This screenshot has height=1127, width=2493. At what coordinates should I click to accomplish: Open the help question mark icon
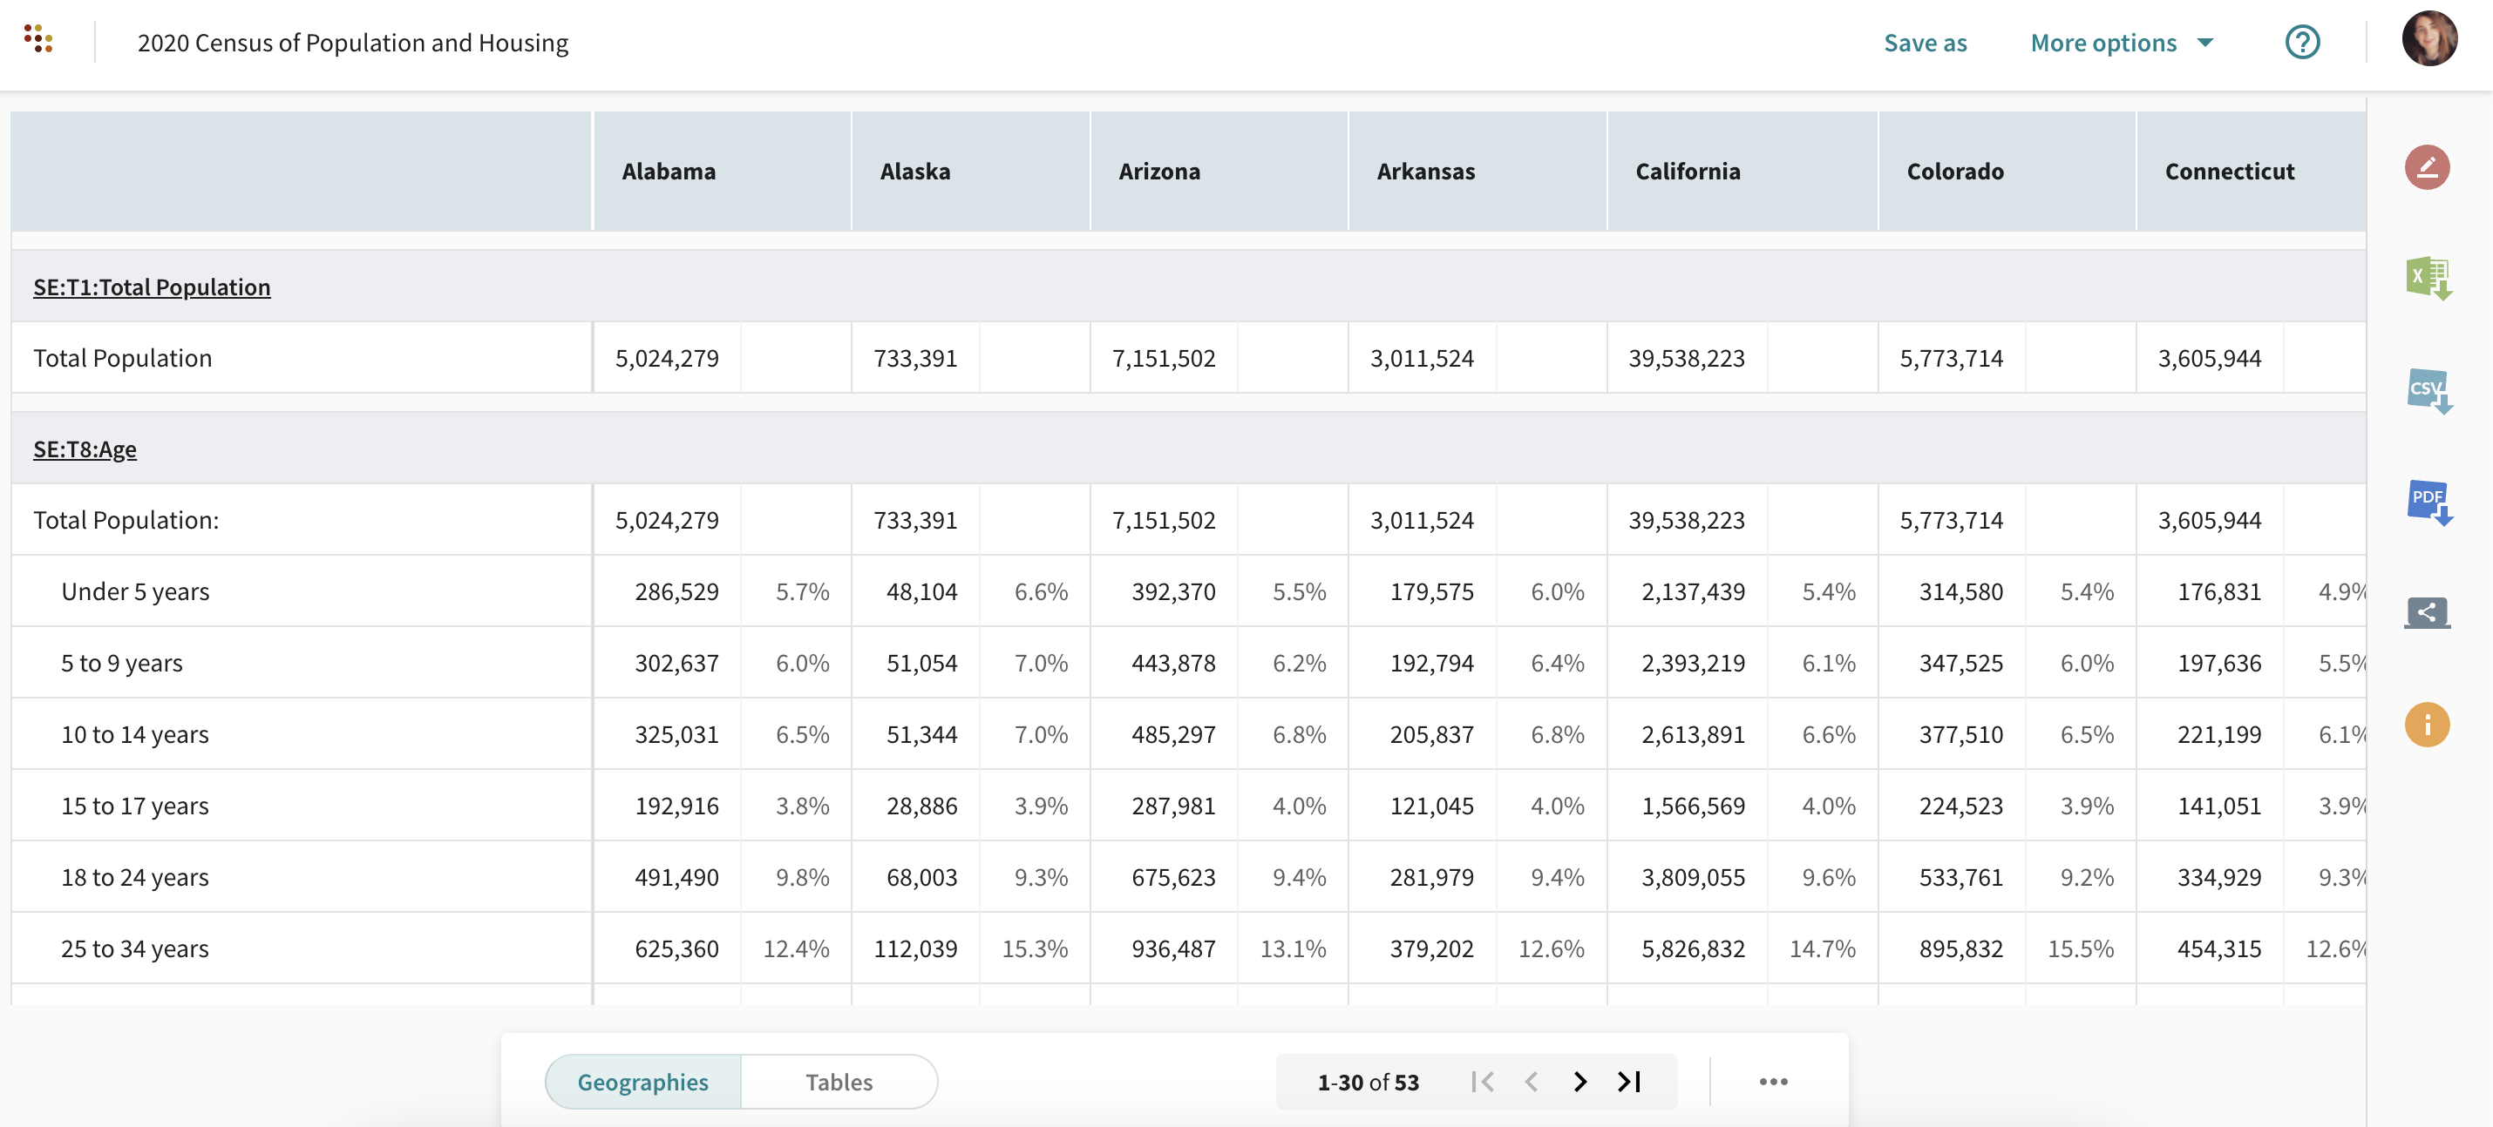(2301, 43)
